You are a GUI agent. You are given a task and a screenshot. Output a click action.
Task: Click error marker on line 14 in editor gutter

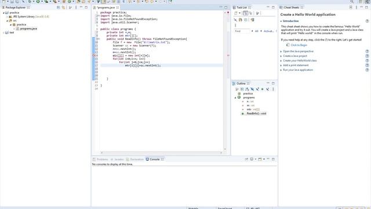tap(93, 56)
